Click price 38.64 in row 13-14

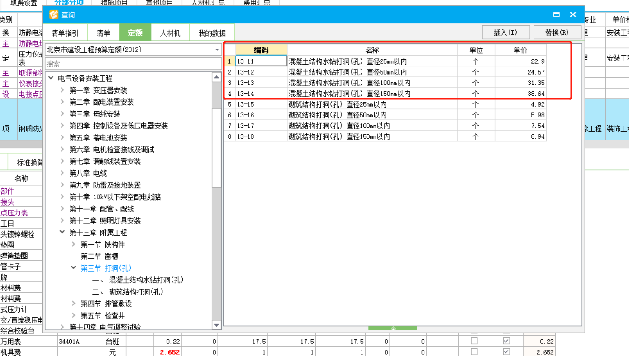[x=520, y=94]
